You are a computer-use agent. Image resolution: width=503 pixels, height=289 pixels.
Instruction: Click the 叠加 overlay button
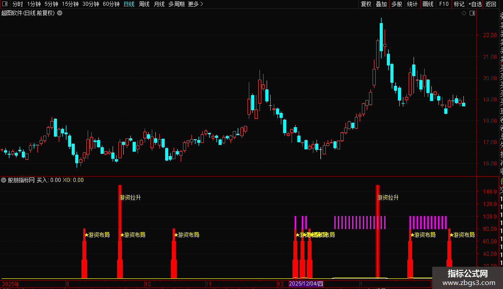click(x=381, y=4)
